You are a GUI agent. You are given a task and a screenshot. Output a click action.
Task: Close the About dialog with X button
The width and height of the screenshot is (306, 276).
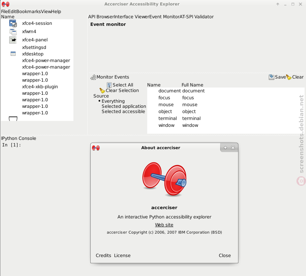[233, 148]
